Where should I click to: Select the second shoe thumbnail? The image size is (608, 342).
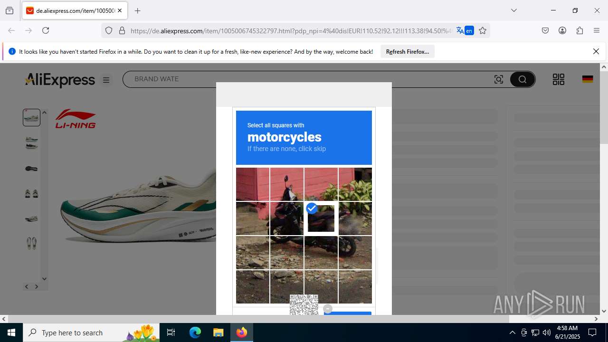[x=32, y=142]
